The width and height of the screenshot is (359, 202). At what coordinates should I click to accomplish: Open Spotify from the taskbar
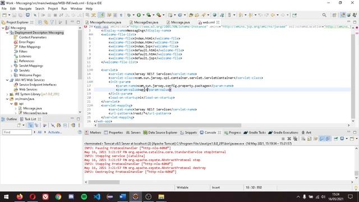click(x=84, y=197)
